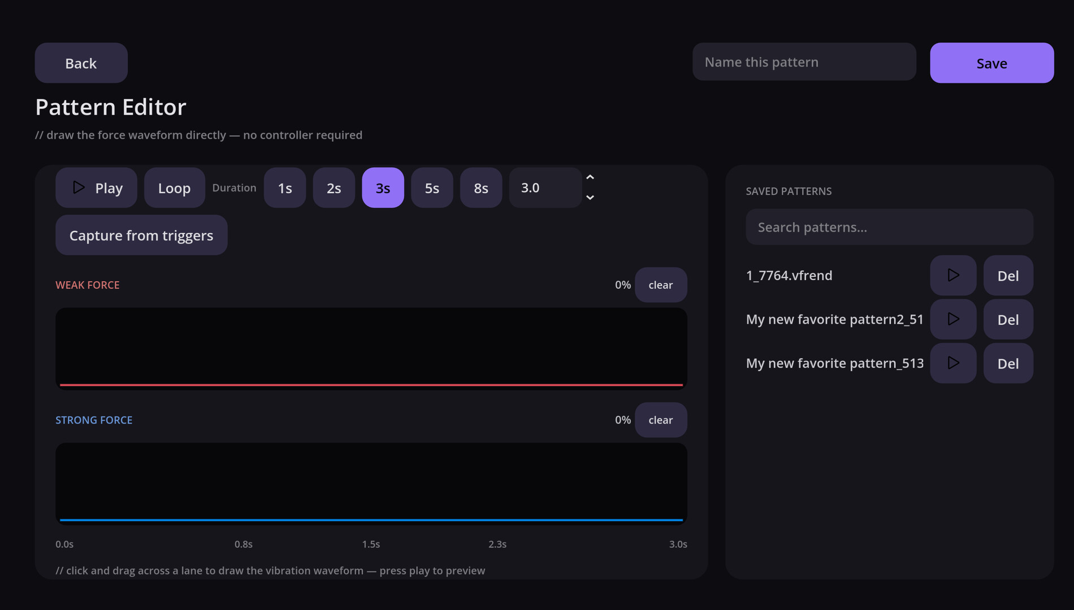Clear the Weak Force lane
The image size is (1074, 610).
pos(661,285)
